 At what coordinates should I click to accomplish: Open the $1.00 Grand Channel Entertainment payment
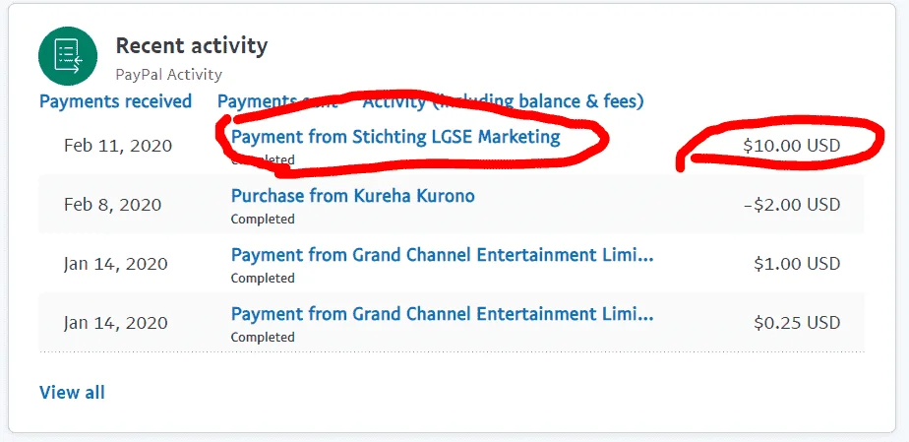tap(443, 255)
